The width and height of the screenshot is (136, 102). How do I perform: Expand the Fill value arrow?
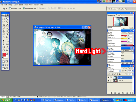(x=133, y=74)
